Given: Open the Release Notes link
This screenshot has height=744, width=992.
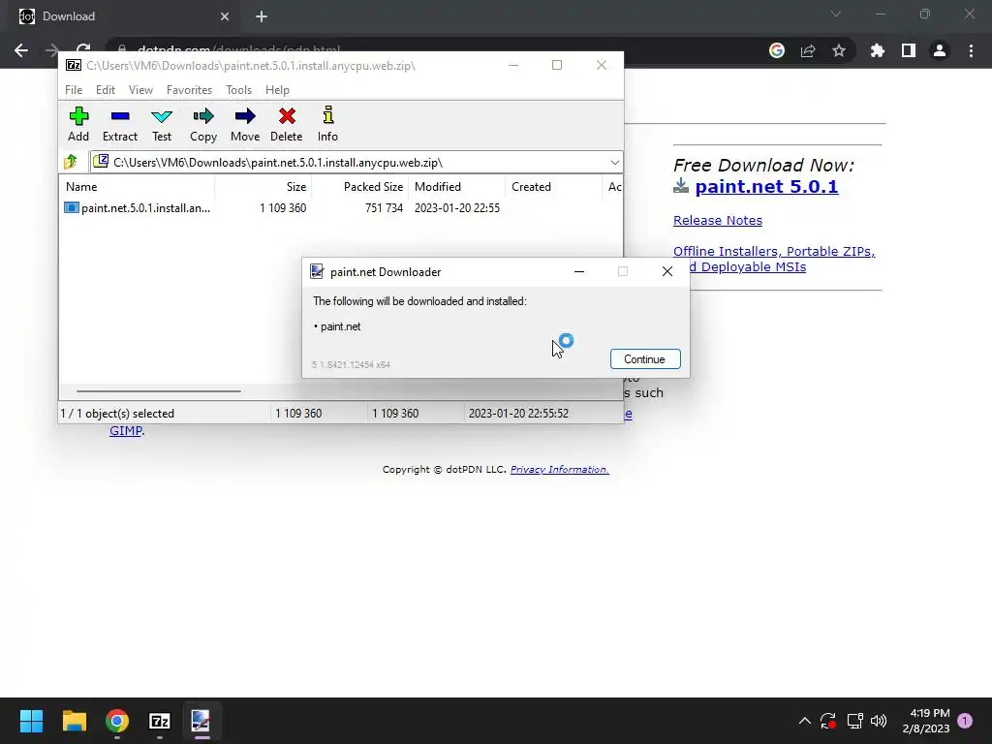Looking at the screenshot, I should (718, 220).
